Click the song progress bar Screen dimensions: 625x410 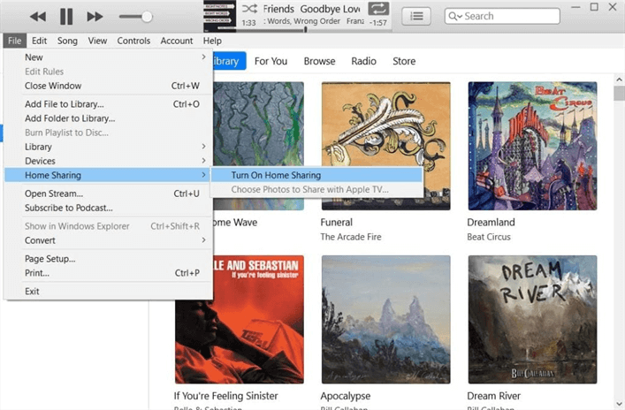[x=312, y=29]
